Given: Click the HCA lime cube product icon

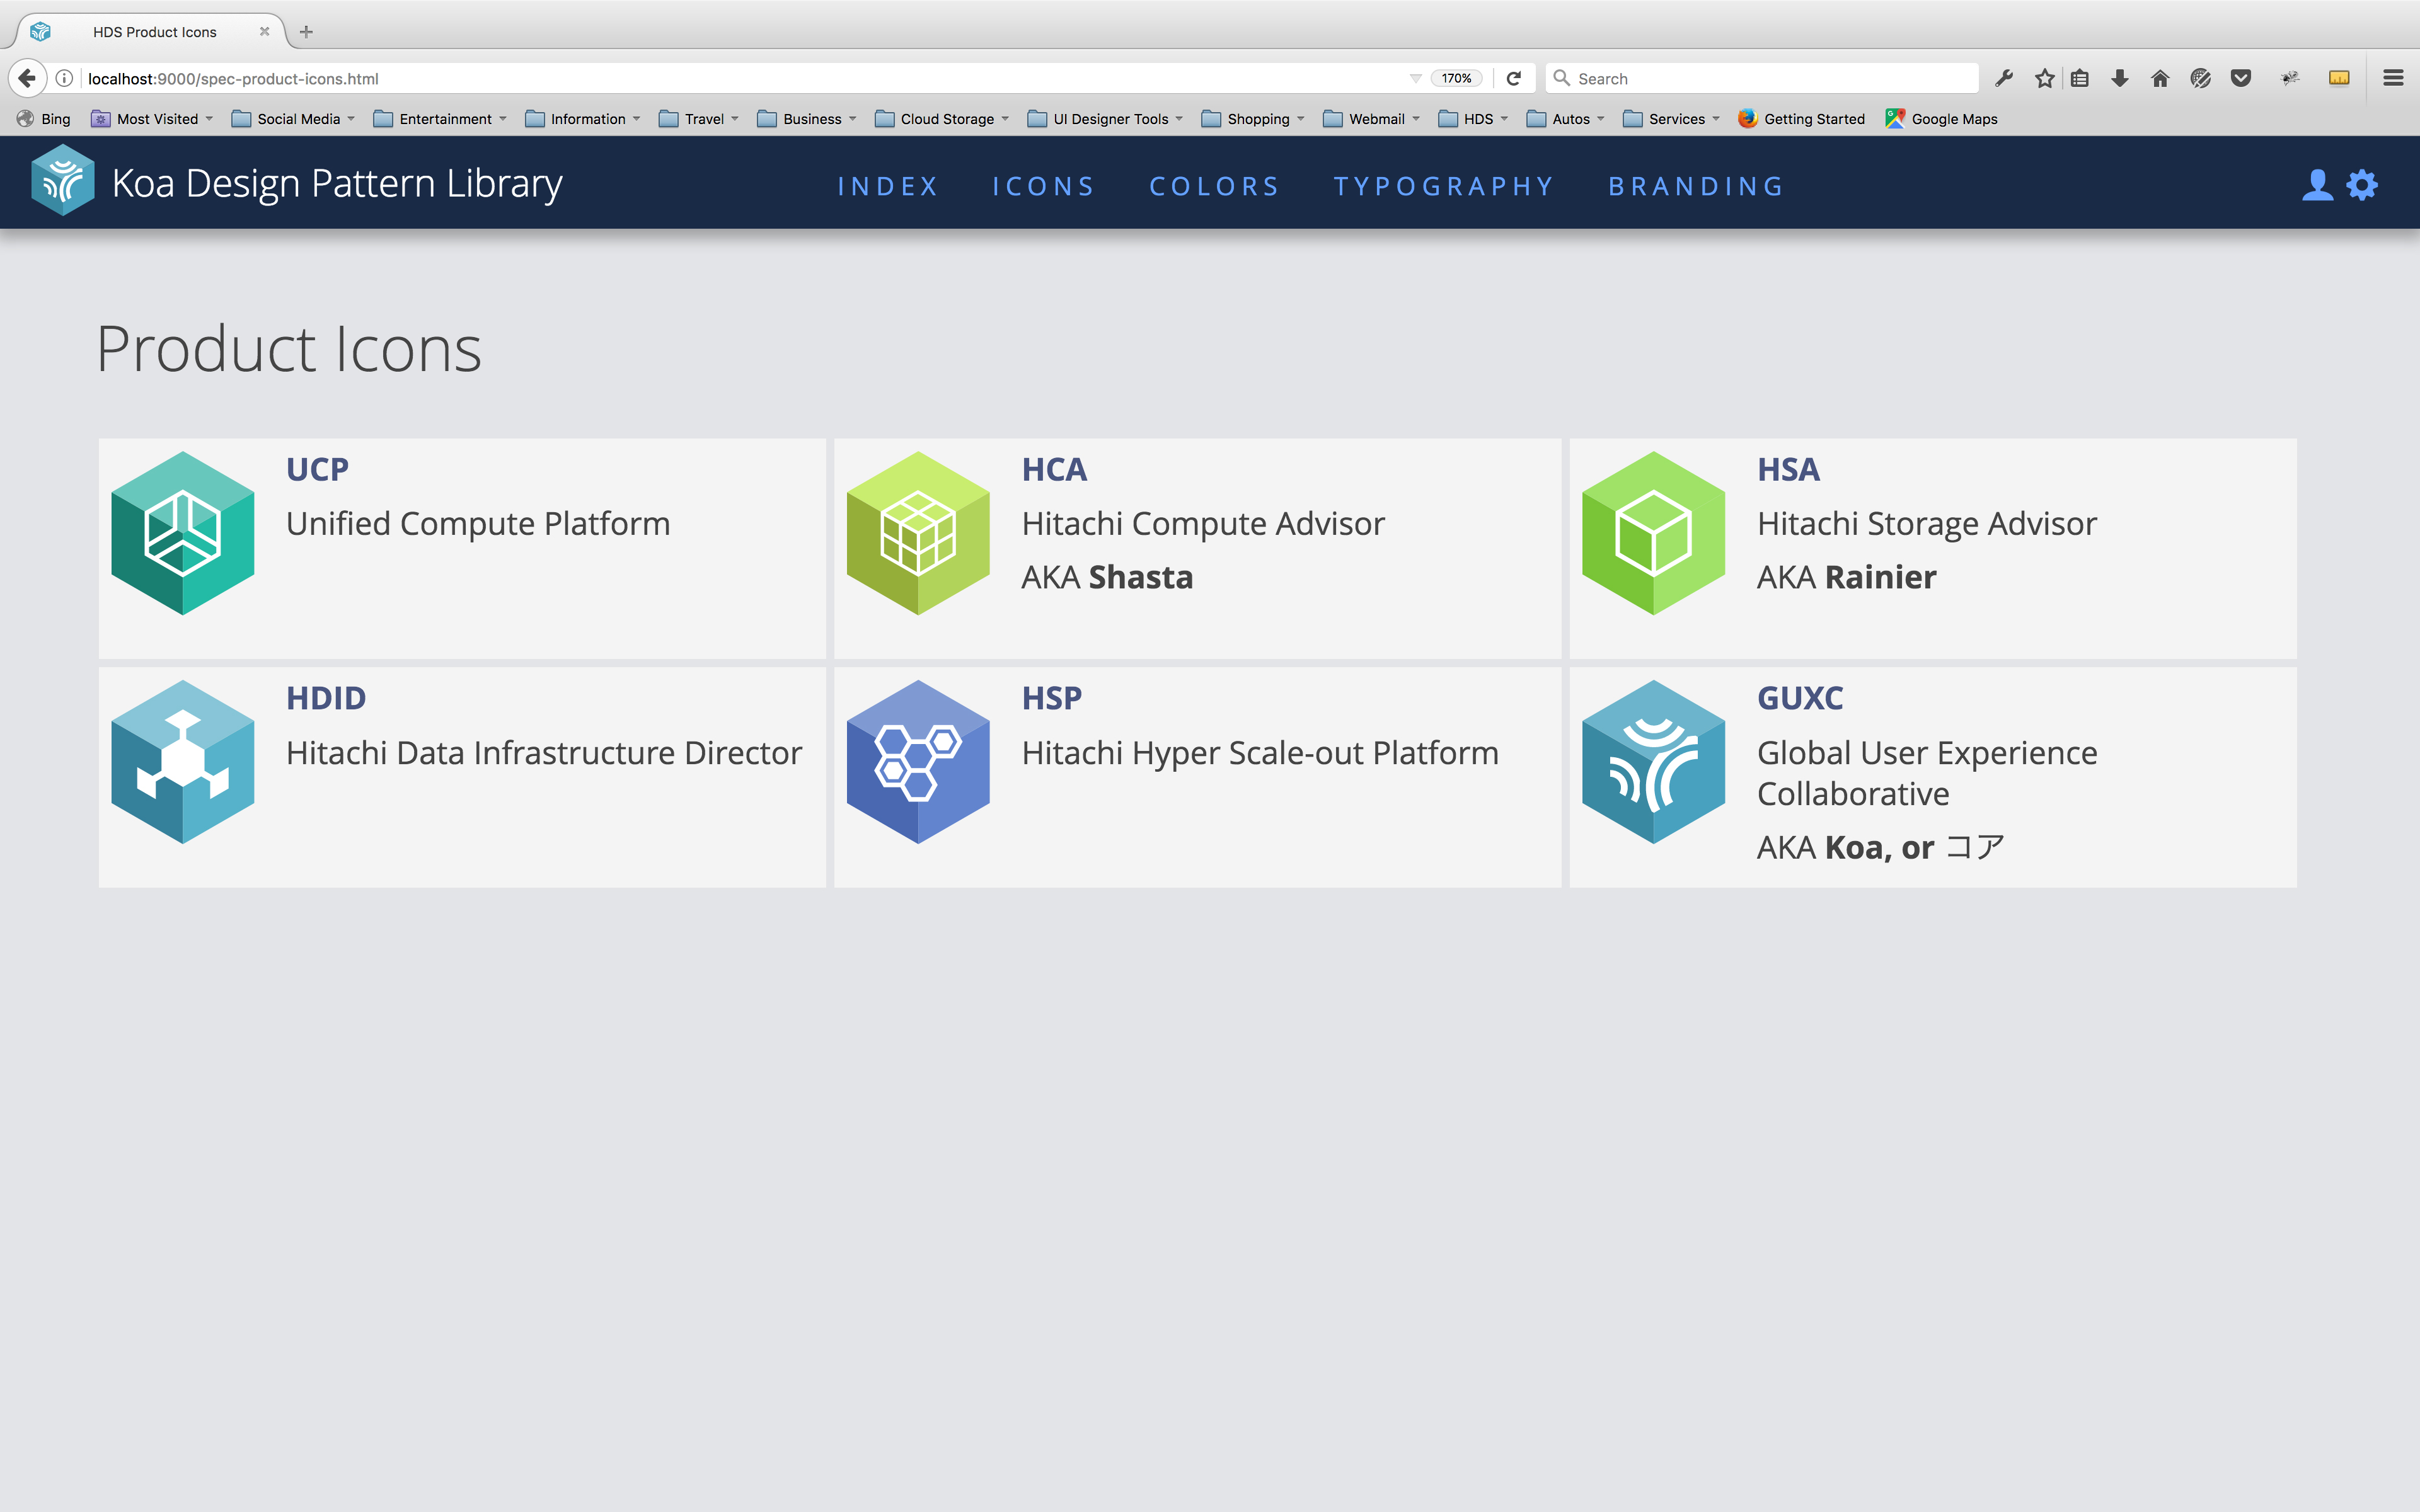Looking at the screenshot, I should click(918, 533).
